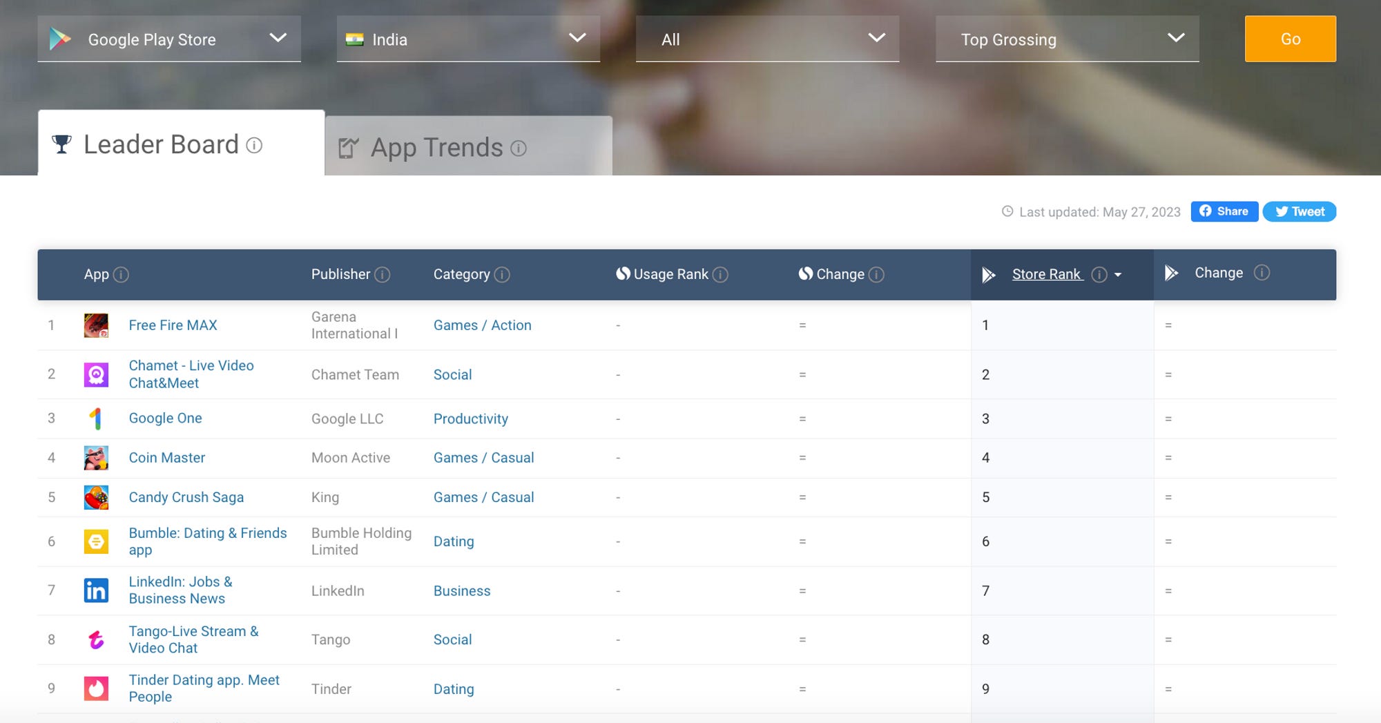
Task: Click Dating category in Bumble row
Action: point(454,542)
